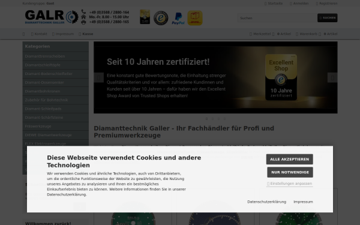Click the Seit 10 Jahren zertifiziert banner
Viewport: 360px width, 225px height.
[215, 77]
